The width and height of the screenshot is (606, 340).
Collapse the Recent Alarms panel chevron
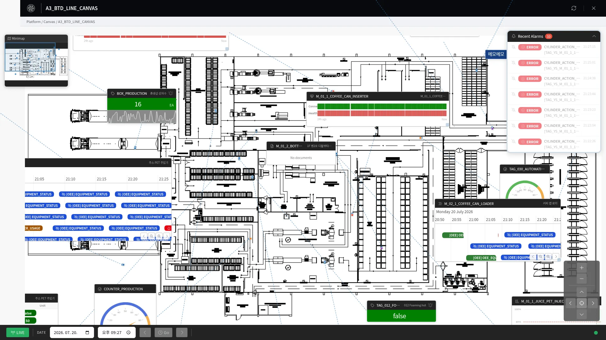pos(594,36)
